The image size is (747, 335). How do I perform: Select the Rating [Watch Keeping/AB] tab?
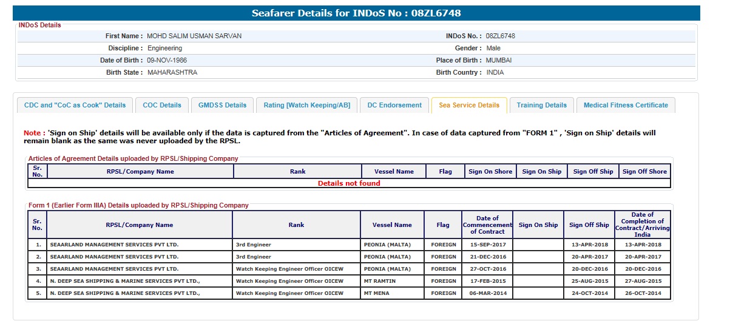coord(306,105)
